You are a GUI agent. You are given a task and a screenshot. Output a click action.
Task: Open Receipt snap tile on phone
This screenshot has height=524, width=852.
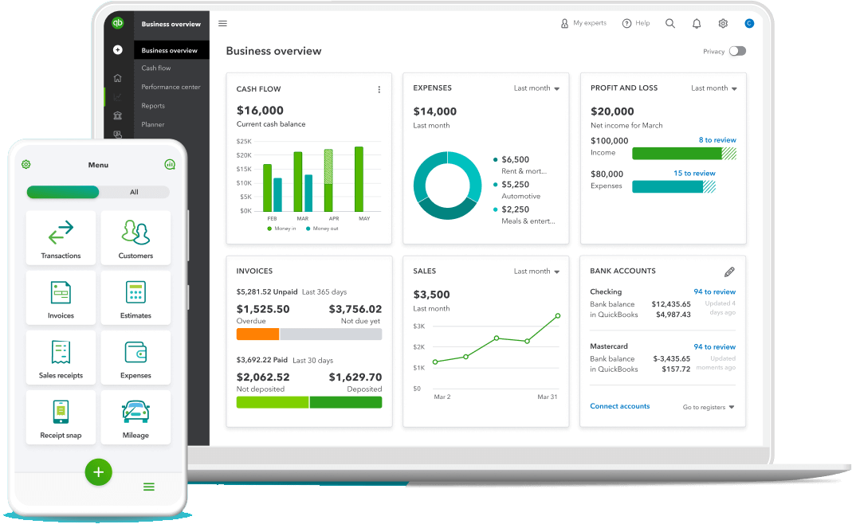61,417
